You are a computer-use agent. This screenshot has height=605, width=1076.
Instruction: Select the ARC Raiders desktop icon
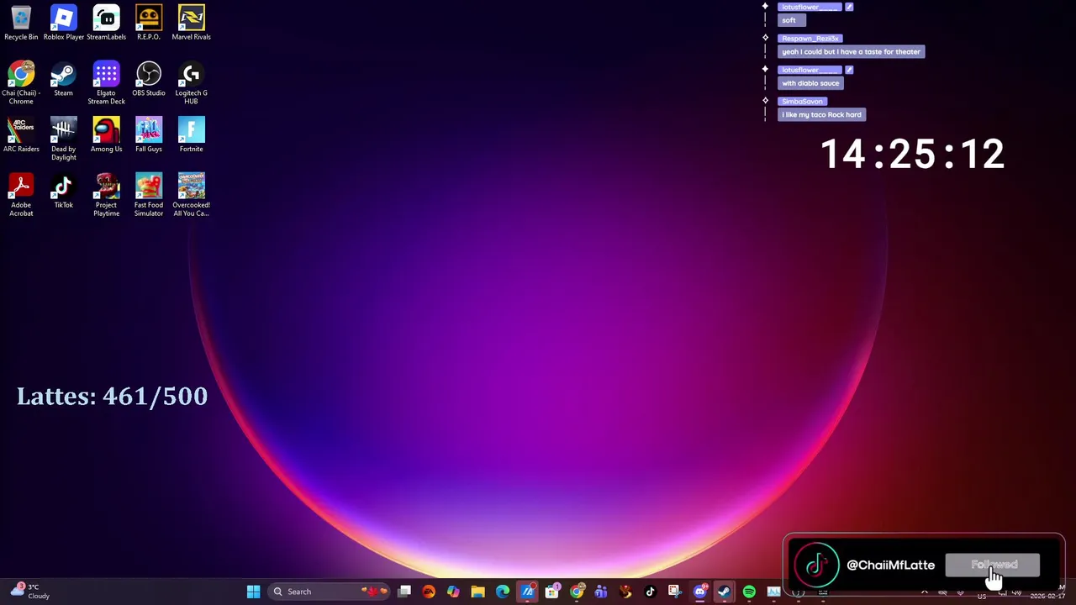[x=21, y=134]
